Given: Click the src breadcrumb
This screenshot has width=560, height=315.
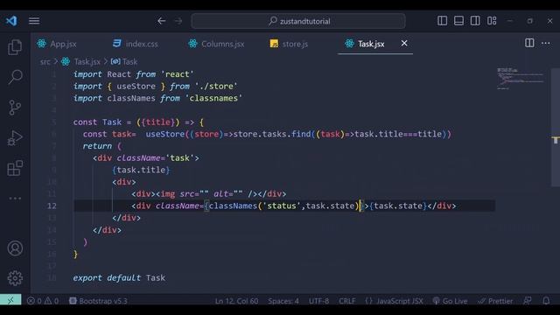Looking at the screenshot, I should coord(45,62).
